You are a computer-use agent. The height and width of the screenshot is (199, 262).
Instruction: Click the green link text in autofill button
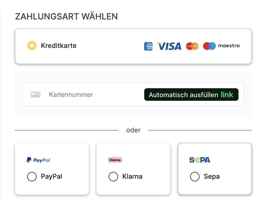[227, 94]
